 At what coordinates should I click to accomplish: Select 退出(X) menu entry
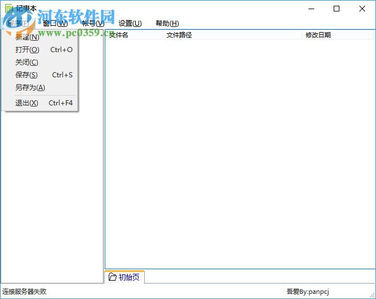(40, 103)
